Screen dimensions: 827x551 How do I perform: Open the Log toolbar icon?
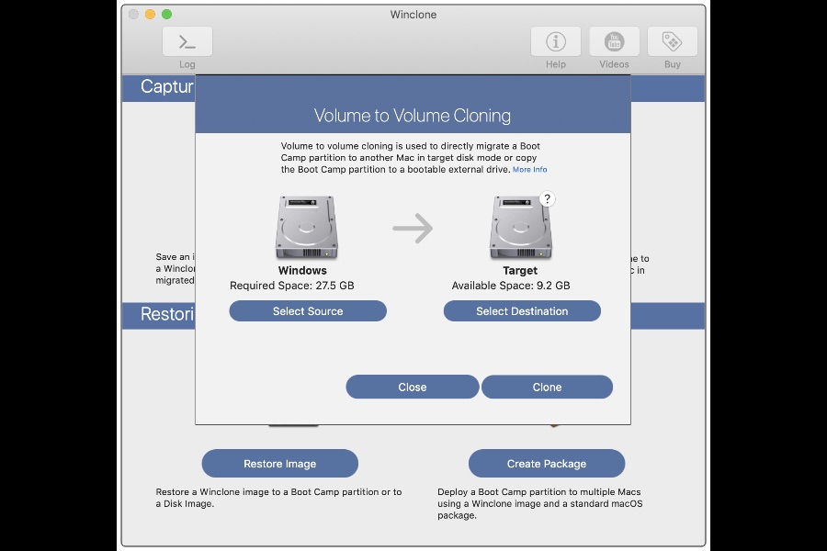point(187,41)
